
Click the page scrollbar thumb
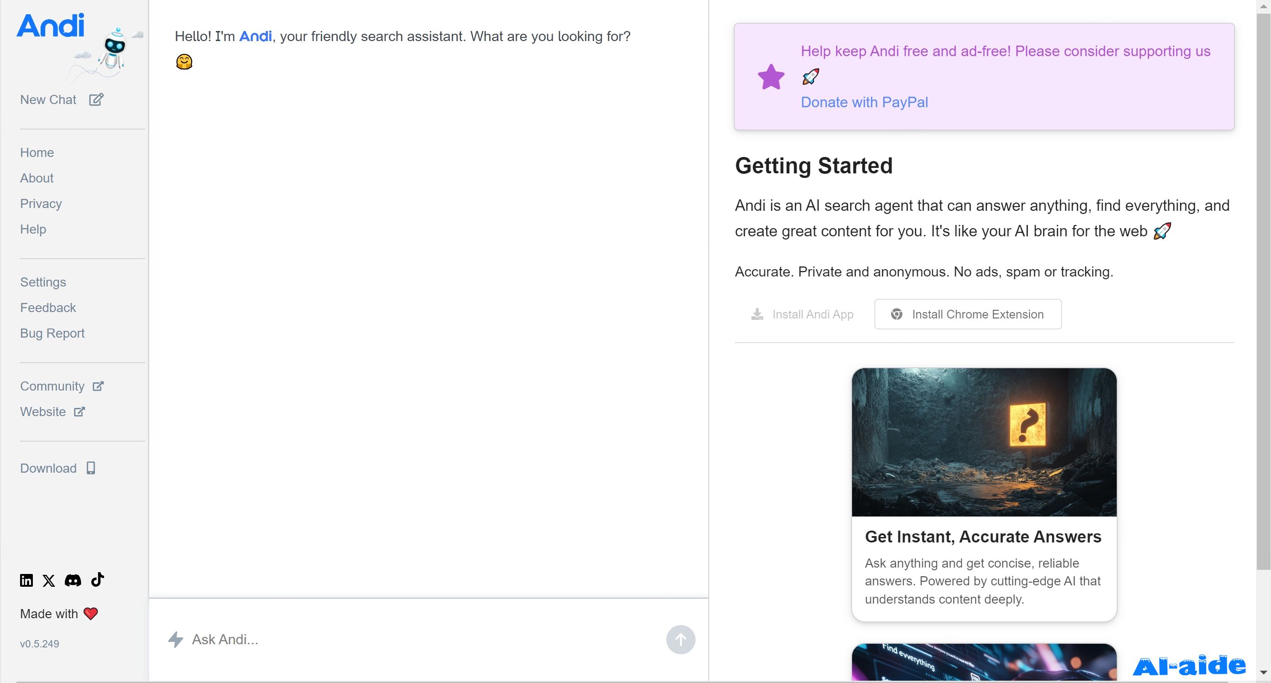(1263, 291)
